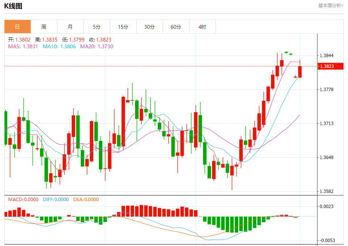Viewport: 348px width, 246px height.
Task: Click the DEA:0.0000 label
Action: 86,200
